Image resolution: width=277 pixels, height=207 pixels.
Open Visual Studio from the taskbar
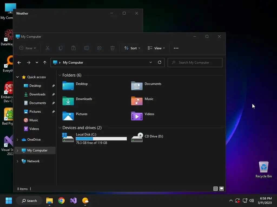click(x=73, y=201)
